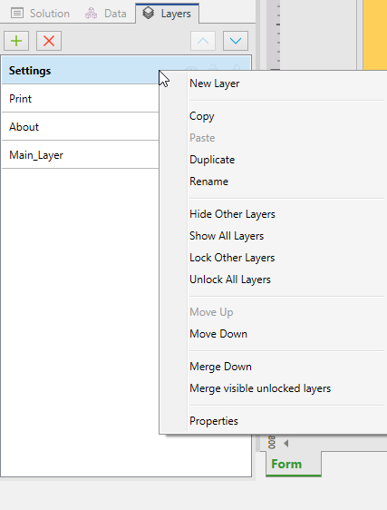This screenshot has height=510, width=387.
Task: Click the green plus add layer button
Action: point(16,41)
